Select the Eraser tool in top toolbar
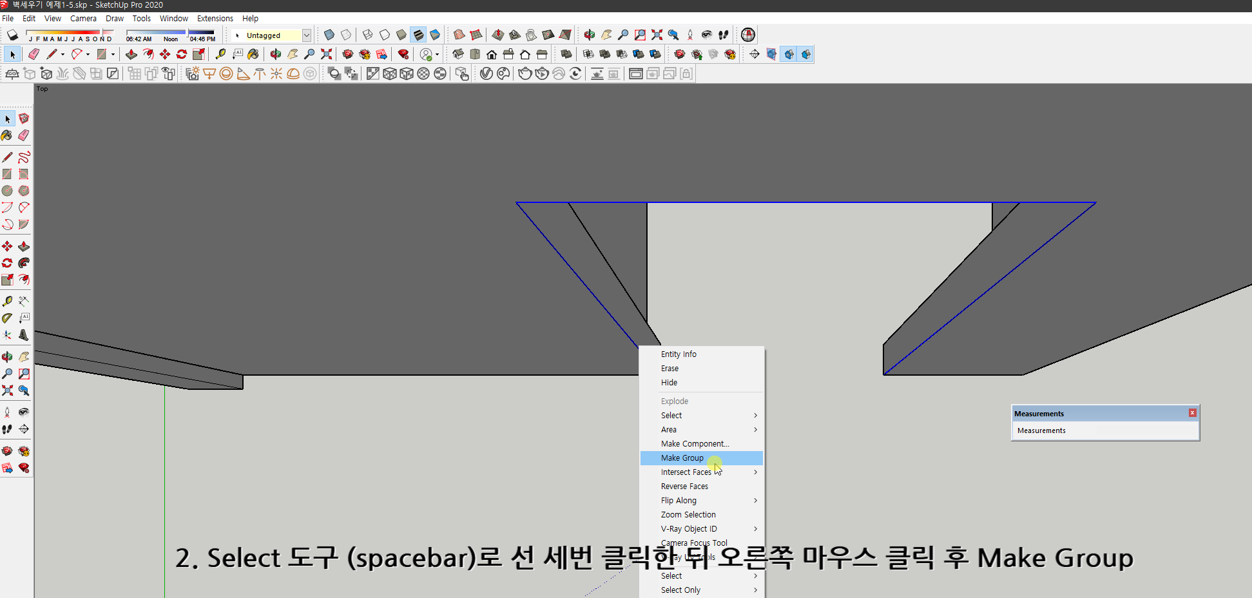The image size is (1252, 598). [x=34, y=54]
